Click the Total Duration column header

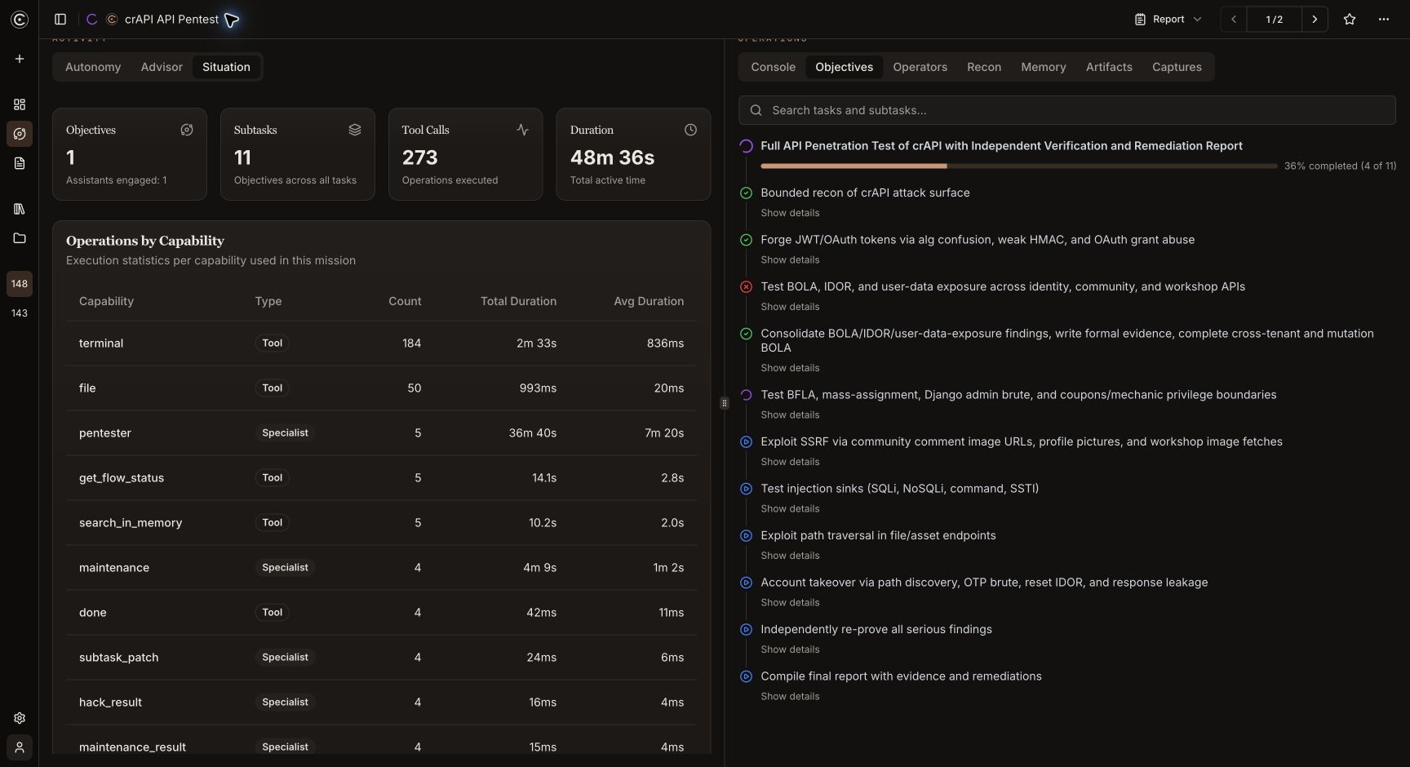tap(518, 301)
